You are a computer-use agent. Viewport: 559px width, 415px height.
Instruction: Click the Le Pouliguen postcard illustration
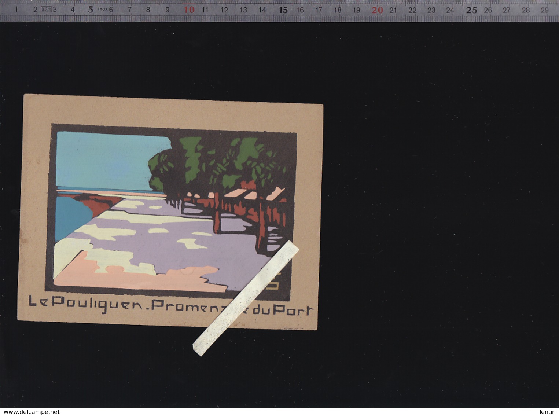(171, 212)
